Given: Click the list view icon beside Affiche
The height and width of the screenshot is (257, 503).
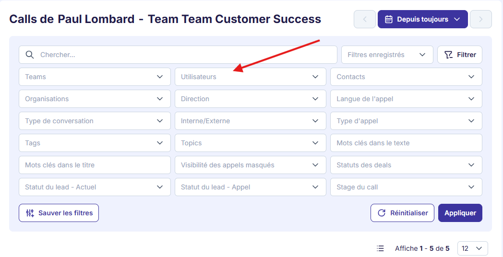Looking at the screenshot, I should pos(380,248).
